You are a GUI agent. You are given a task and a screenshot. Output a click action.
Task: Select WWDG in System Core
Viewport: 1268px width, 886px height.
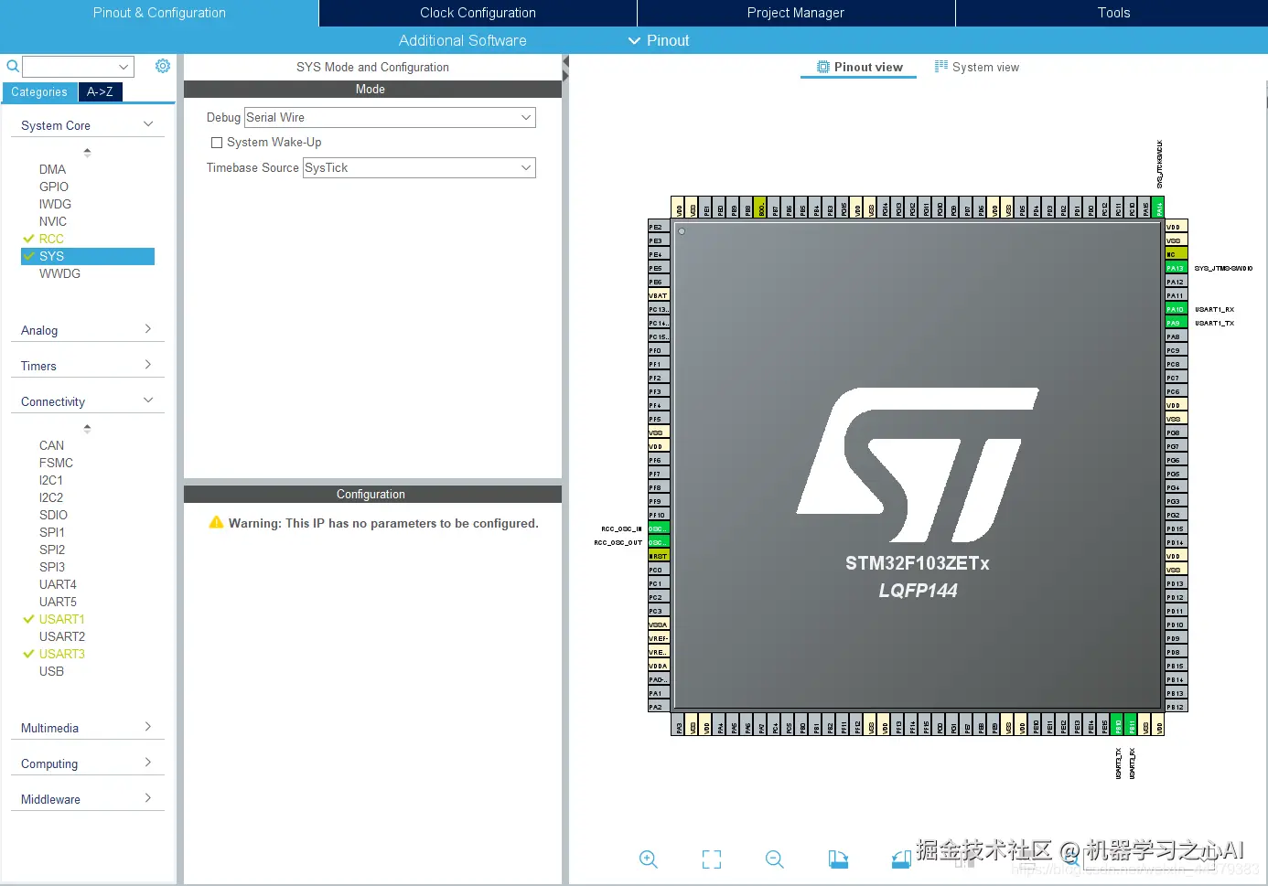point(59,273)
